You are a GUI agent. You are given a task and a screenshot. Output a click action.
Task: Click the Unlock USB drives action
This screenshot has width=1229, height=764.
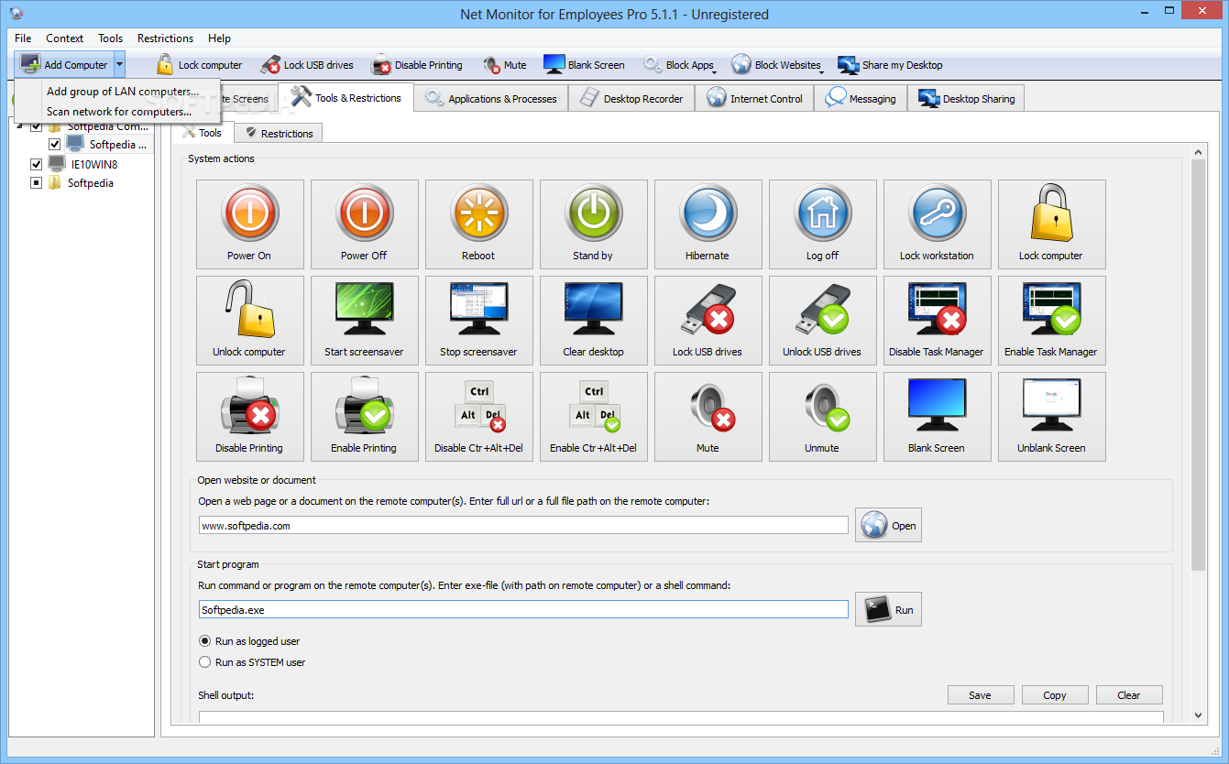click(822, 320)
